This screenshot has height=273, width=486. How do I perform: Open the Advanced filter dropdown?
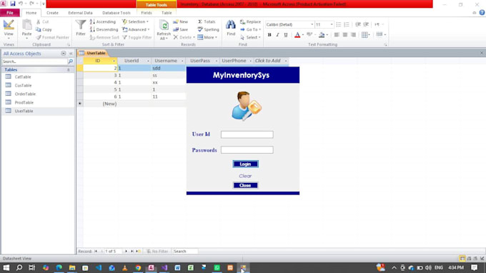136,29
